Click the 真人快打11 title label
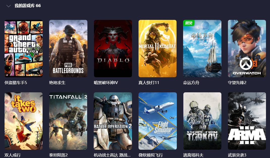270x158 pixels. pos(149,83)
